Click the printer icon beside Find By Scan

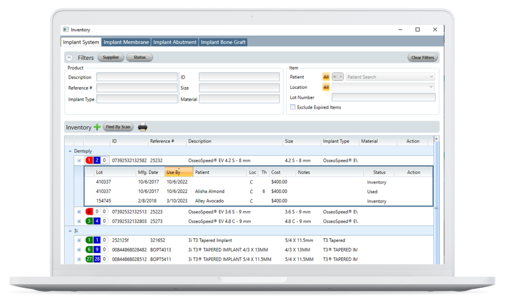tap(143, 127)
